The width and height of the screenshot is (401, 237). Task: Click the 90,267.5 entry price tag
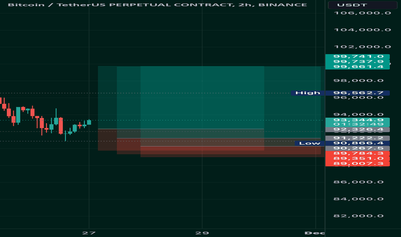pos(358,148)
